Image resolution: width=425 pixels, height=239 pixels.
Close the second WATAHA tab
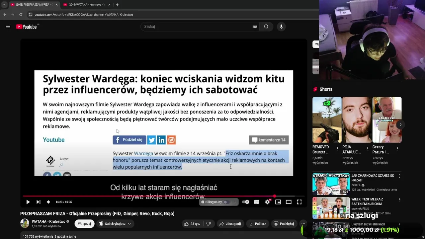(x=109, y=5)
